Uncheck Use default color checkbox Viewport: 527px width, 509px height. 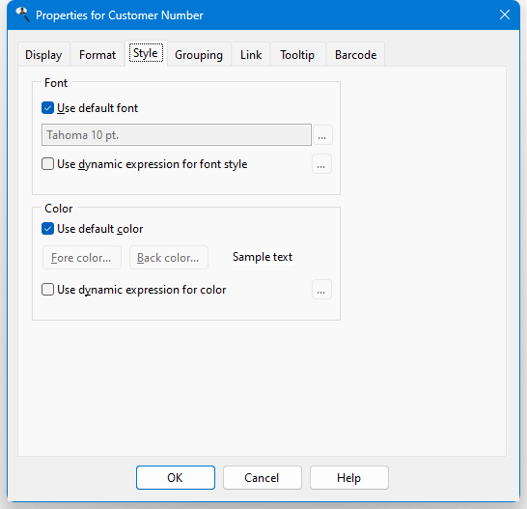pyautogui.click(x=47, y=229)
